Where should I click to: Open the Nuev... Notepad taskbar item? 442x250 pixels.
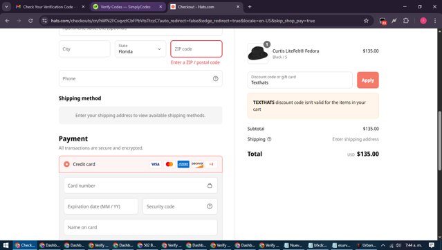[293, 245]
